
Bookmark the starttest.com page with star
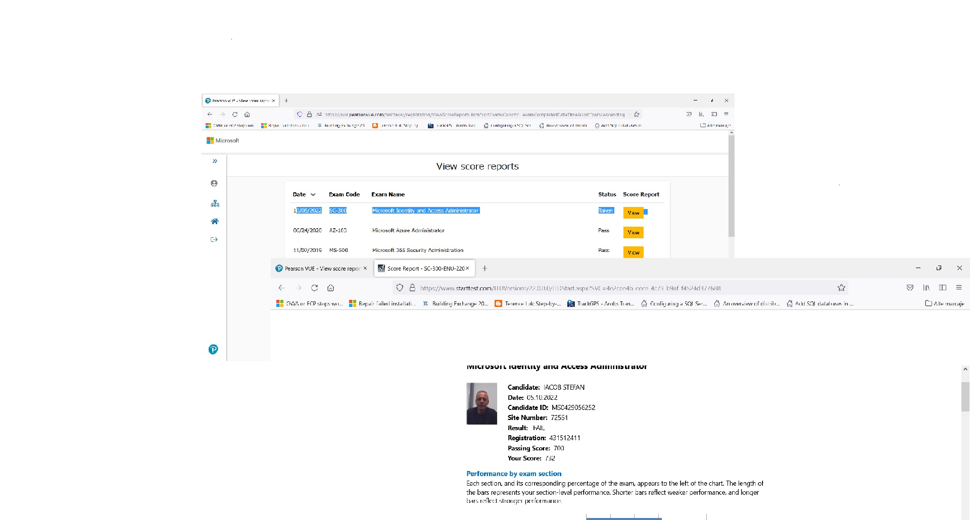coord(841,288)
